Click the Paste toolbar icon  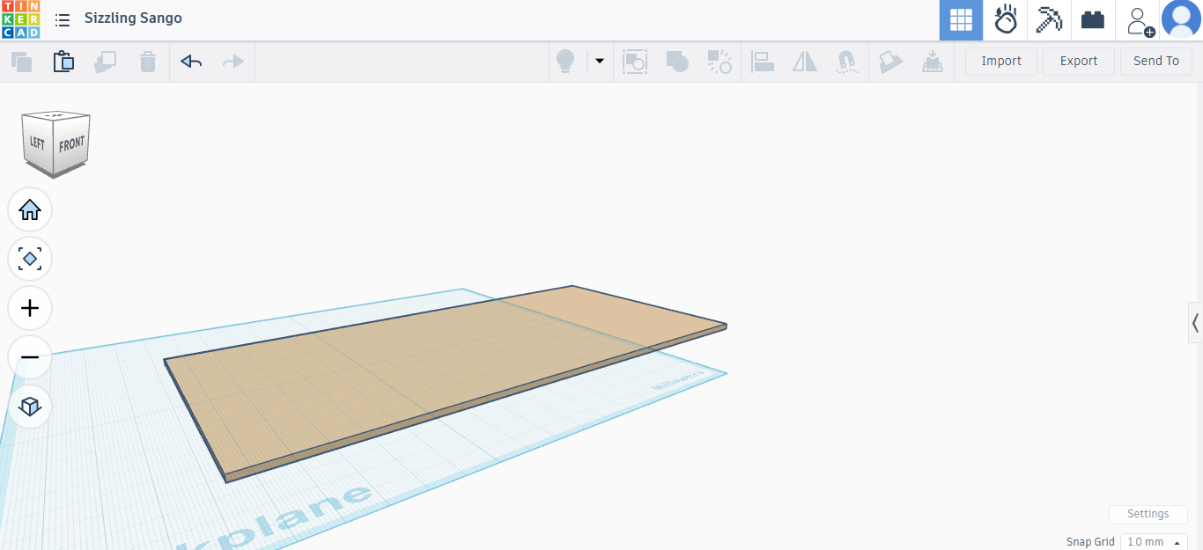point(63,62)
